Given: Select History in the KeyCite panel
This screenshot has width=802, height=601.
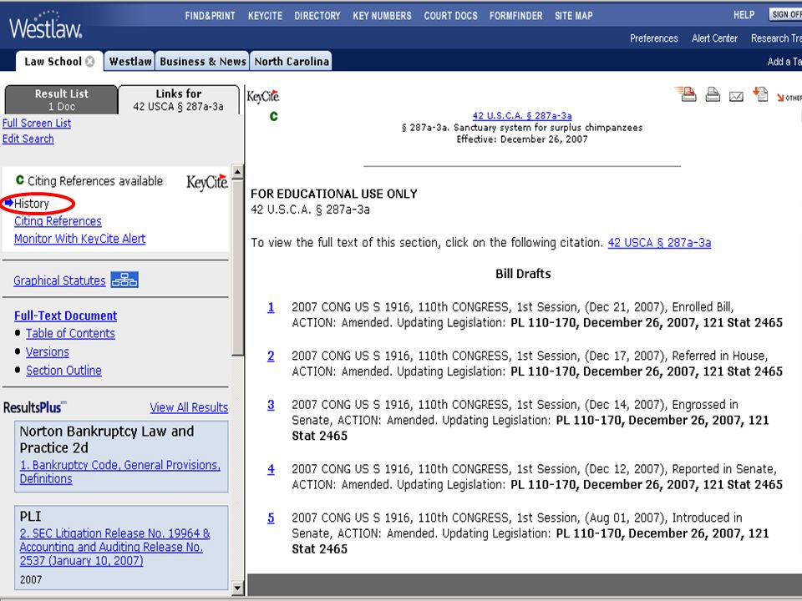Looking at the screenshot, I should (x=31, y=204).
